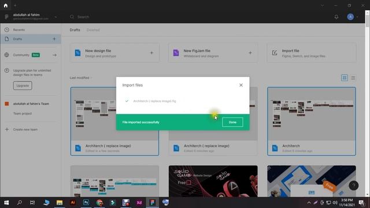Switch to list view
The image size is (370, 208).
tap(353, 77)
